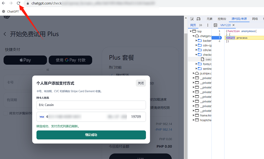The width and height of the screenshot is (264, 159).
Task: Collapse the top frame tree node
Action: (x=191, y=31)
